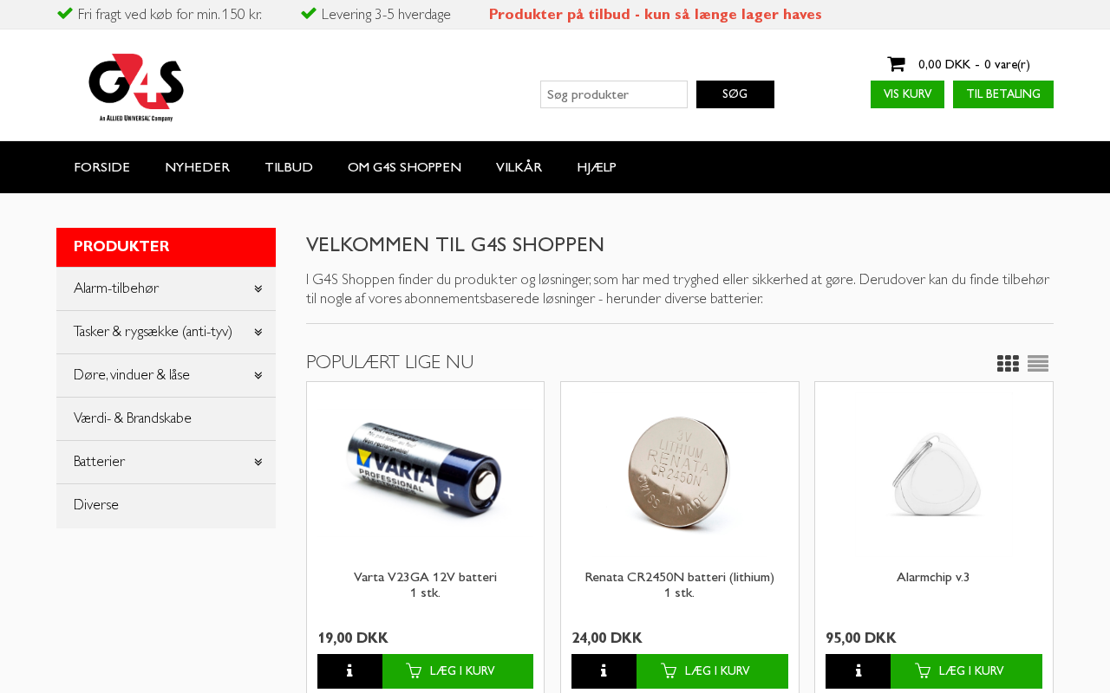Viewport: 1110px width, 693px height.
Task: Expand the Alarm-tilbehør category
Action: pyautogui.click(x=258, y=289)
